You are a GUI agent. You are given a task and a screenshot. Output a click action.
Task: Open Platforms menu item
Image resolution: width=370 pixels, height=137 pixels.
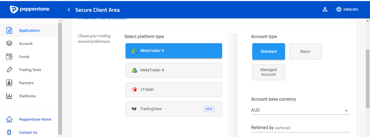click(29, 96)
